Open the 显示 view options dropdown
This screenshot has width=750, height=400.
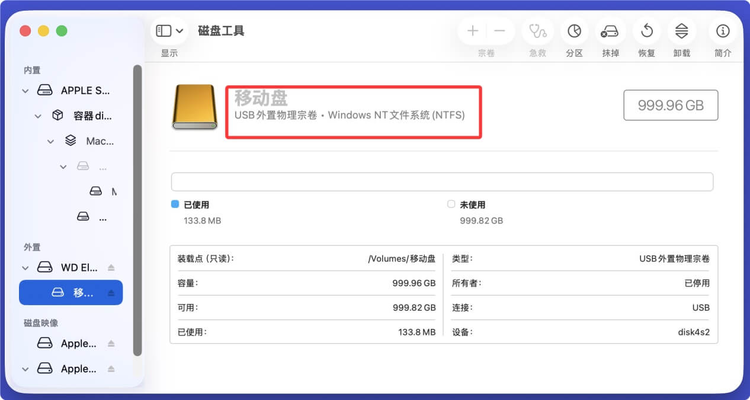pyautogui.click(x=169, y=31)
